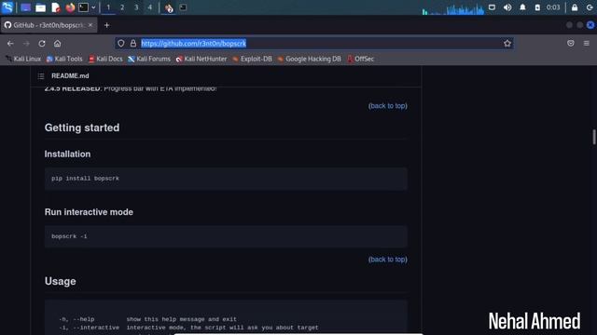Open the OffSec bookmark
The height and width of the screenshot is (335, 597).
click(x=361, y=59)
